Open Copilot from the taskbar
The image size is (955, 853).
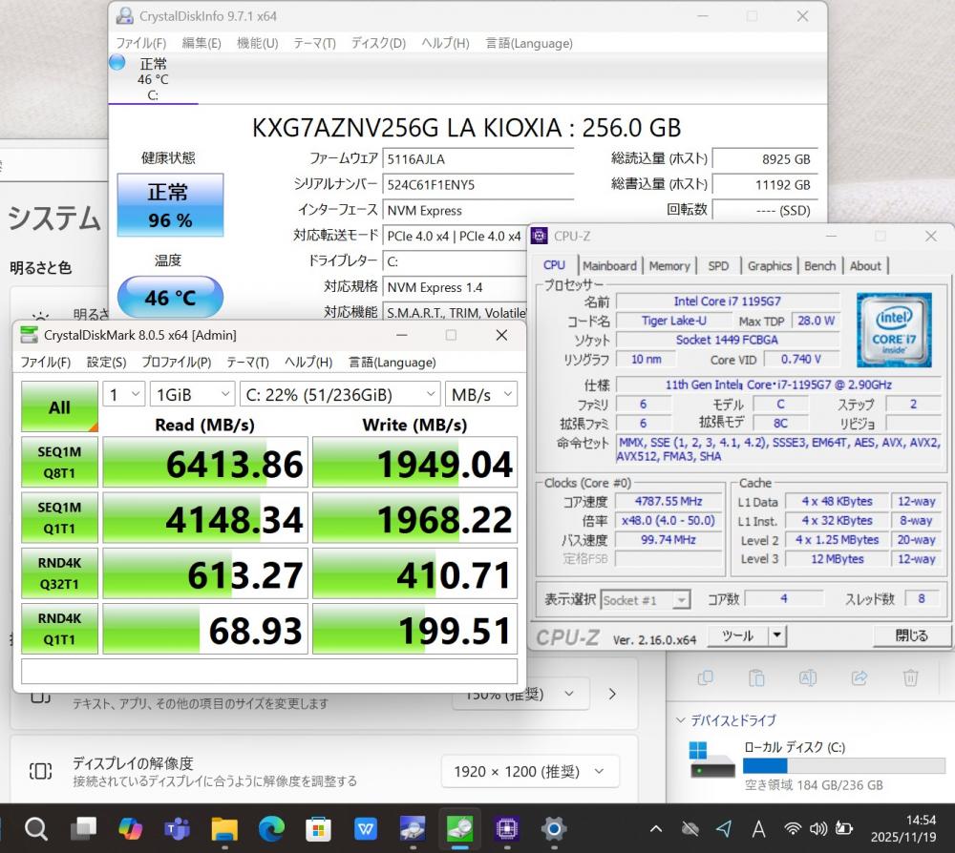click(x=131, y=828)
